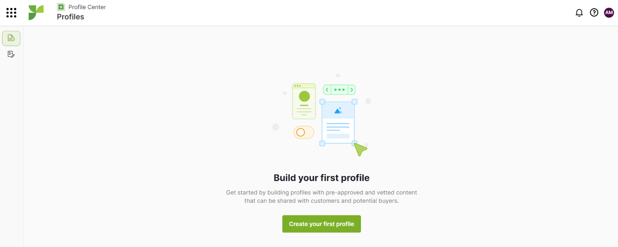This screenshot has height=247, width=618.
Task: Open the AM user avatar menu
Action: coord(609,13)
